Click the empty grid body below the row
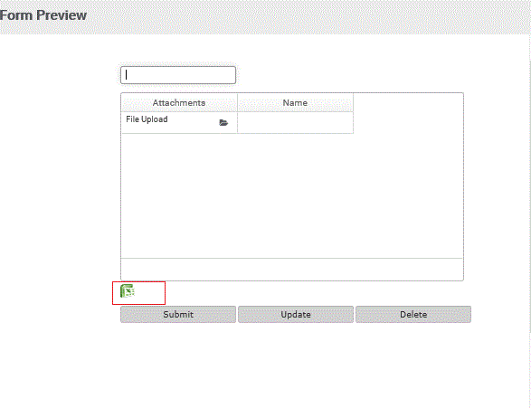This screenshot has width=531, height=408. [292, 195]
